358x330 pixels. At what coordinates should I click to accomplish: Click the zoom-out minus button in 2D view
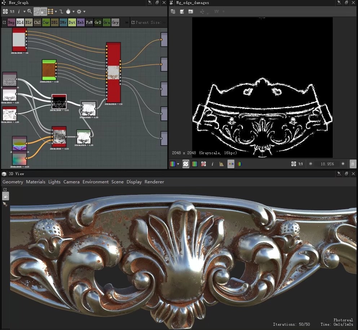point(311,164)
